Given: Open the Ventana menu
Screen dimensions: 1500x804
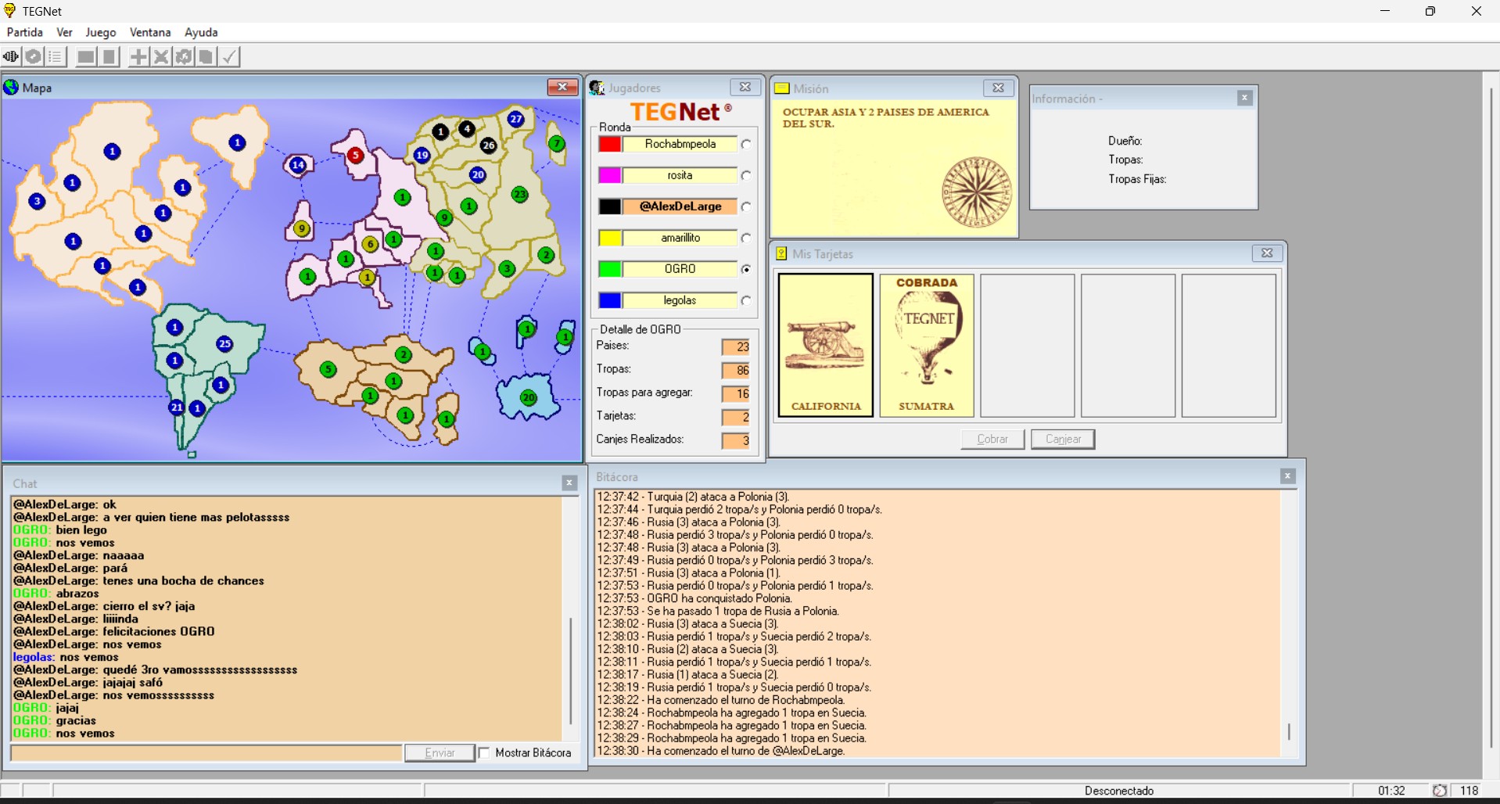Looking at the screenshot, I should tap(150, 32).
